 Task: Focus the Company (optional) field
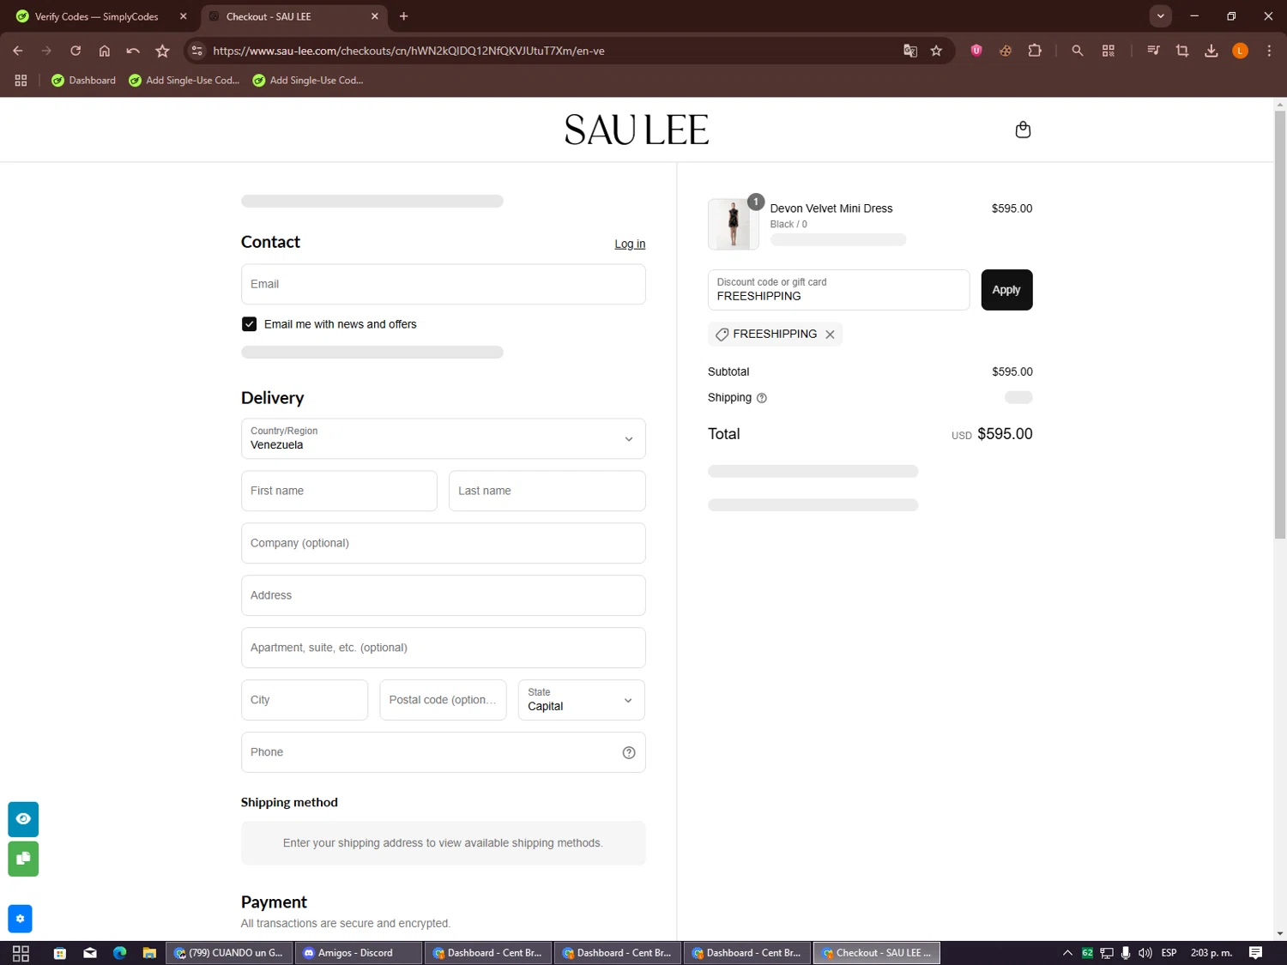pyautogui.click(x=443, y=543)
